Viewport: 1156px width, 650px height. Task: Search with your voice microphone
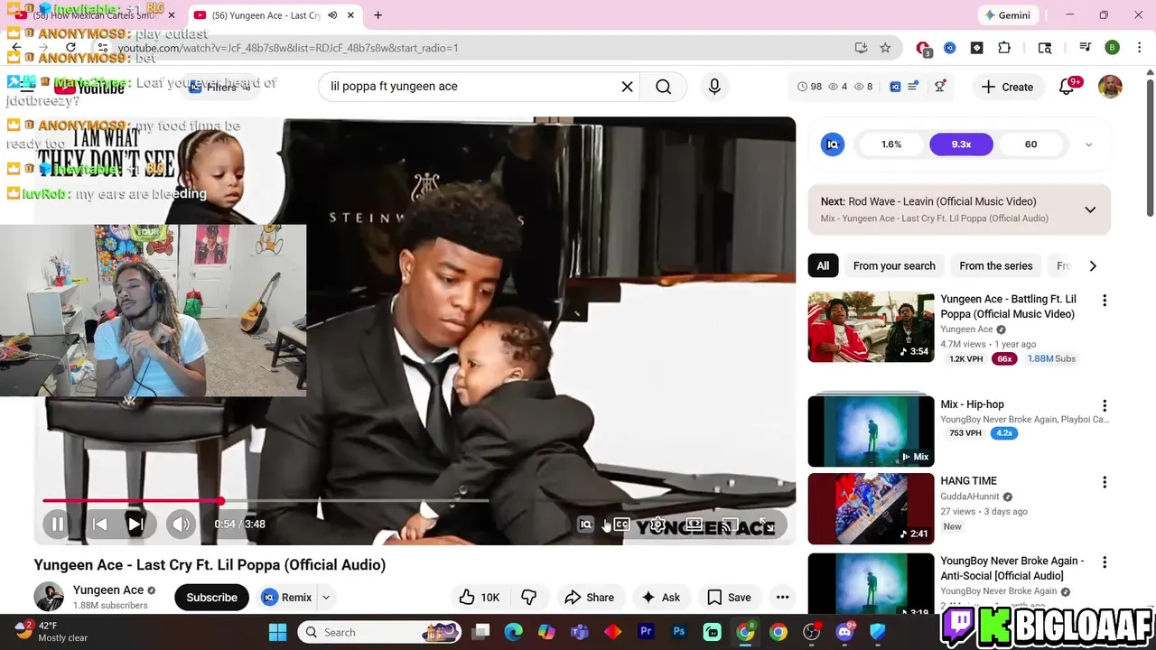(x=714, y=87)
